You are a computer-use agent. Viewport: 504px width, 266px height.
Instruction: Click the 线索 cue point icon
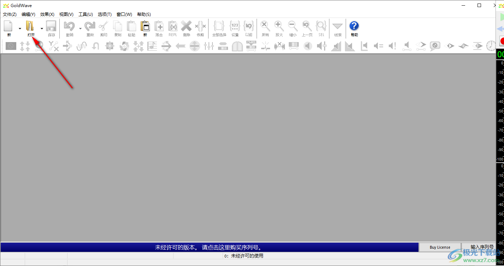click(x=338, y=26)
